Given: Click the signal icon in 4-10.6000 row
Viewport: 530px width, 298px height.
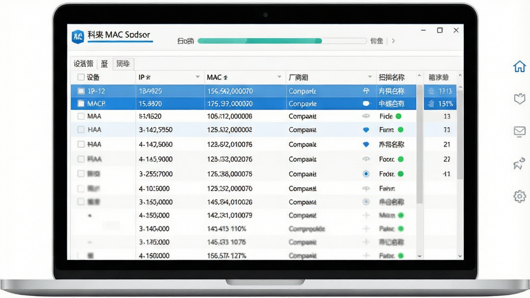Looking at the screenshot, I should pos(366,188).
